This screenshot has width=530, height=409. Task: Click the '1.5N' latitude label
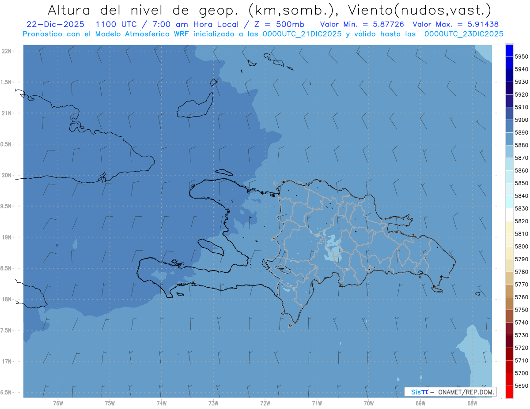pos(6,82)
